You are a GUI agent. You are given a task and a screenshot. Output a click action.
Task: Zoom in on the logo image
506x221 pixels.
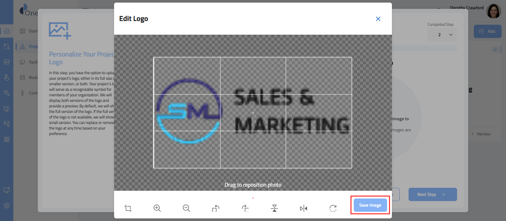click(x=157, y=208)
